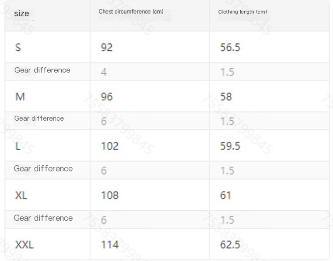Click the S size label
Screen dimensions: 333x261
(x=18, y=47)
